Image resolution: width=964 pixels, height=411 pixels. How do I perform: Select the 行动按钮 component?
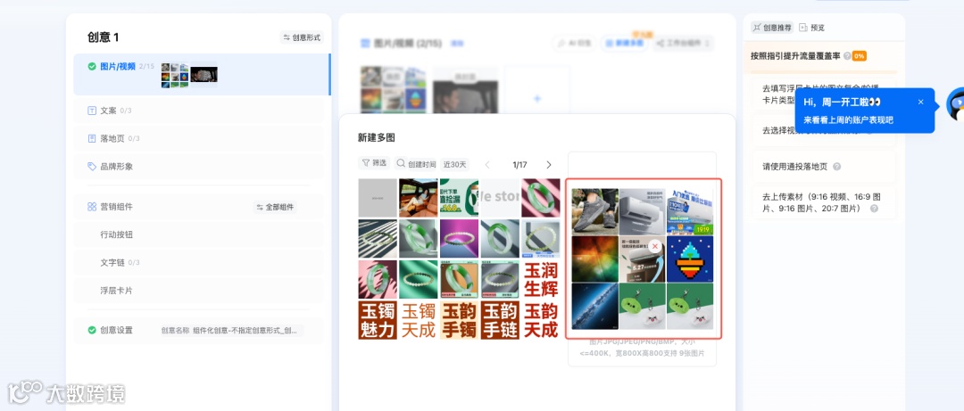(x=198, y=234)
